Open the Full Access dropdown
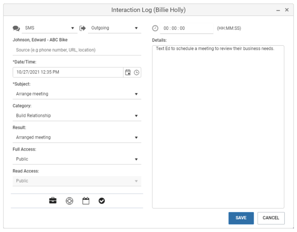The height and width of the screenshot is (232, 297). [x=77, y=159]
